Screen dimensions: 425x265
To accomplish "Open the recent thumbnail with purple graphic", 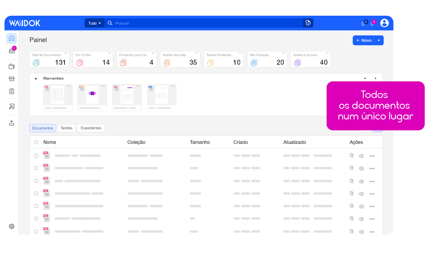I will [x=93, y=98].
